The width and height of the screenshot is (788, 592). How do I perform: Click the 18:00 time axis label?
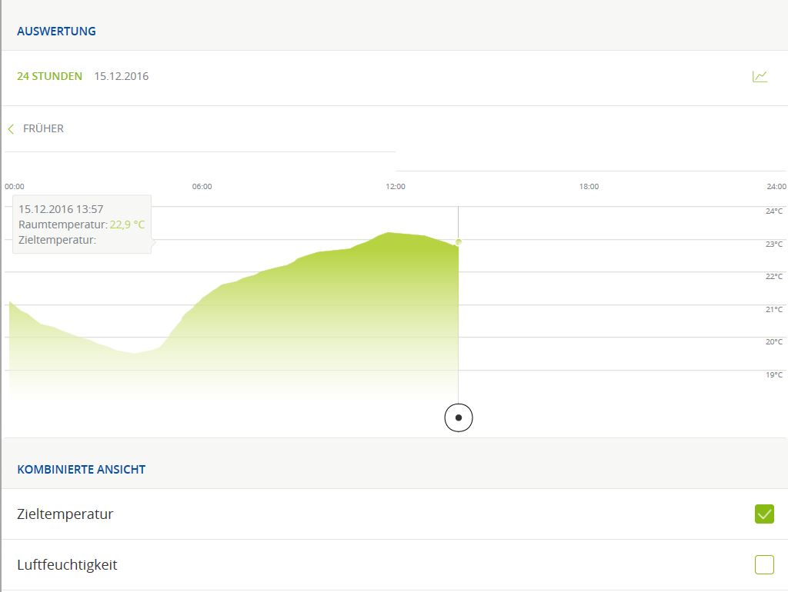click(x=589, y=186)
